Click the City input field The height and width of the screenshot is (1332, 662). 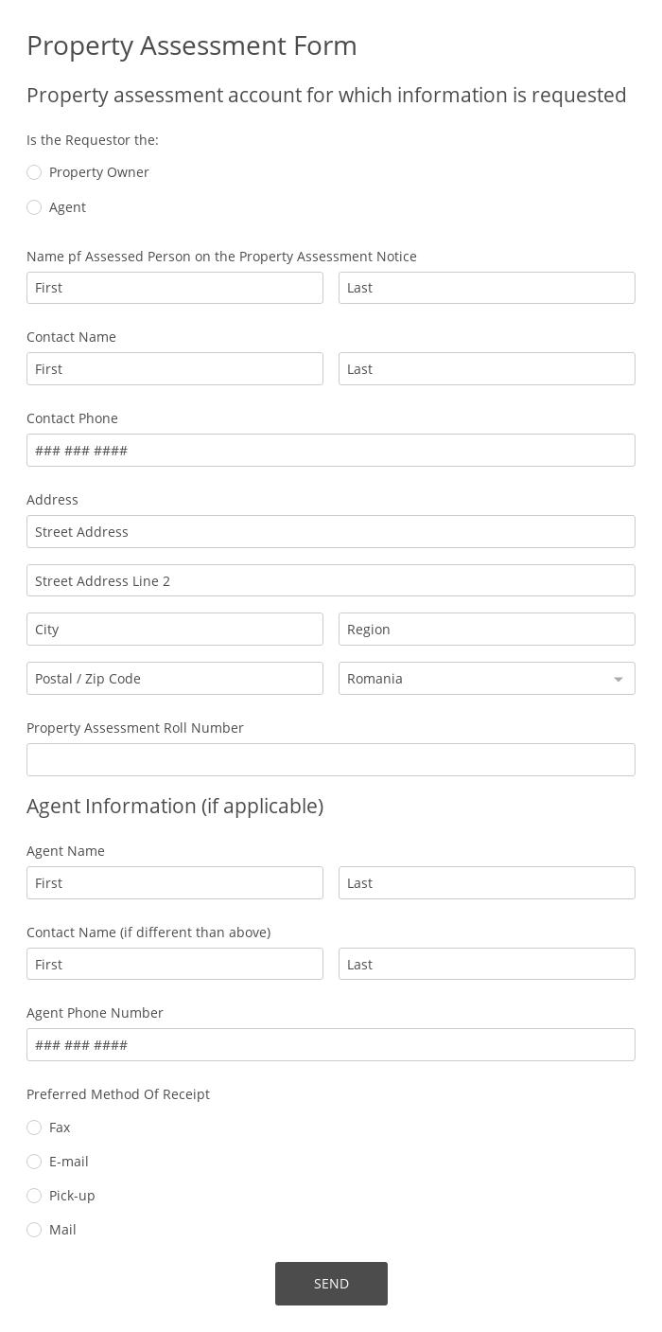[175, 629]
